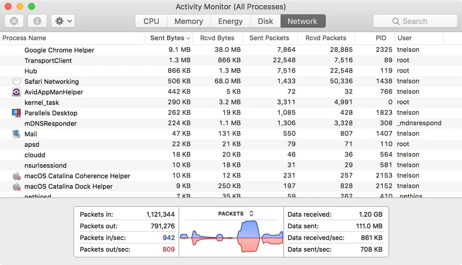Click the AvidAppManHelper app icon
This screenshot has height=265, width=462.
pyautogui.click(x=16, y=92)
